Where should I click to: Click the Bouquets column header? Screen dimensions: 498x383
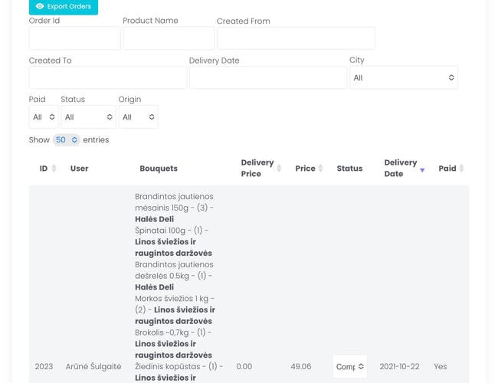coord(159,169)
